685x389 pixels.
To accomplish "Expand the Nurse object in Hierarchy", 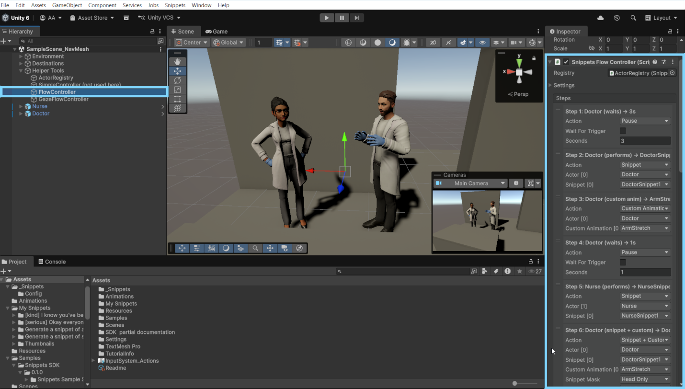I will point(21,106).
